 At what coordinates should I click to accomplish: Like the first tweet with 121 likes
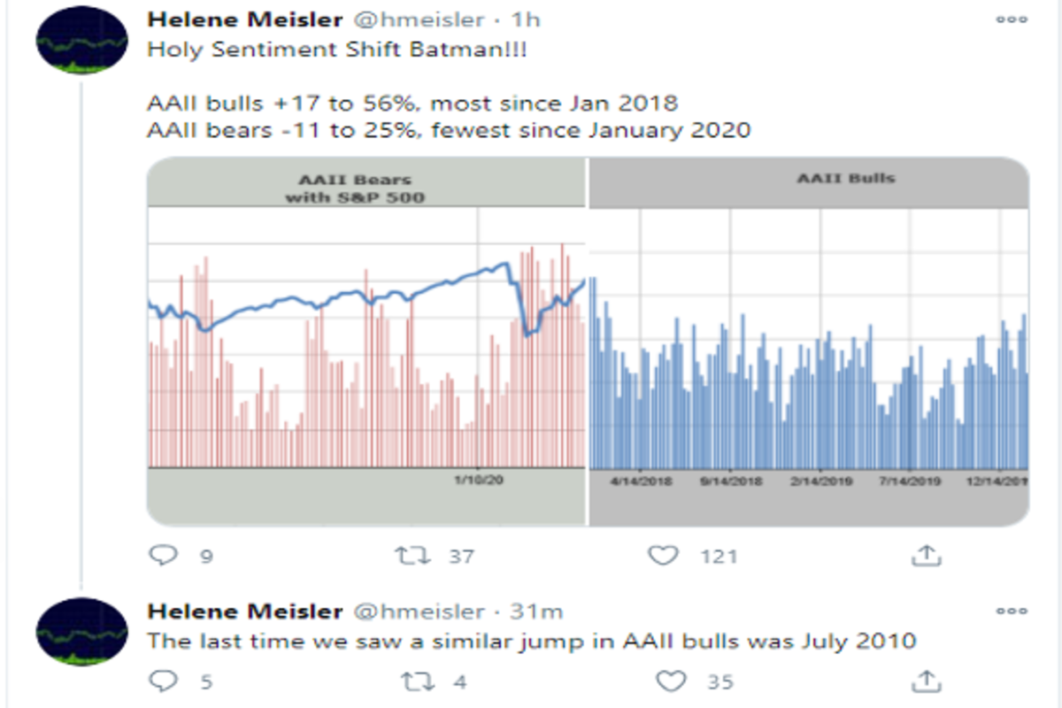pos(663,556)
